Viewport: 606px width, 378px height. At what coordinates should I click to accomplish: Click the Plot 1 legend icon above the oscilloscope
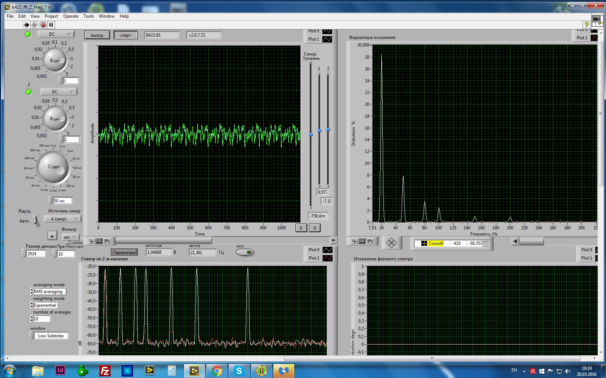tap(327, 39)
